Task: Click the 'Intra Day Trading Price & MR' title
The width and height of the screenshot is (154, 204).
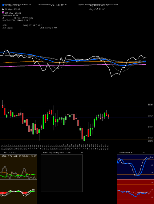Action: (57, 153)
